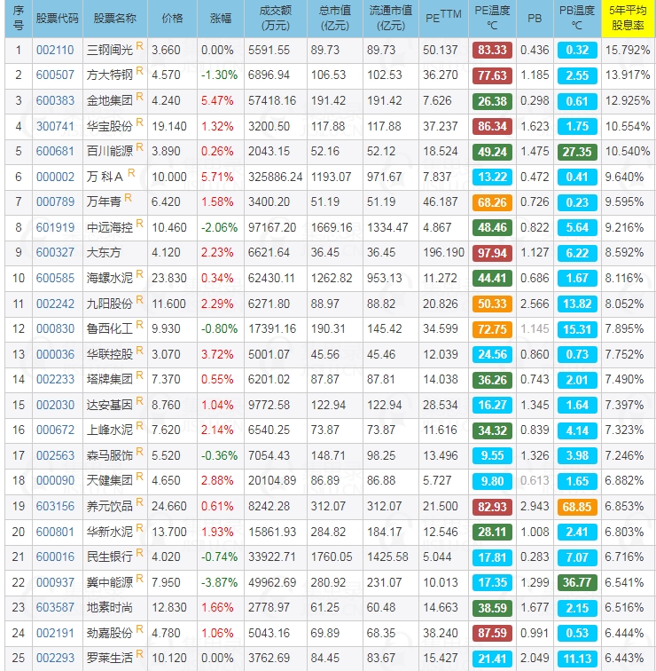The width and height of the screenshot is (656, 671).
Task: Click the red 97.94 PE temperature badge
Action: (491, 253)
